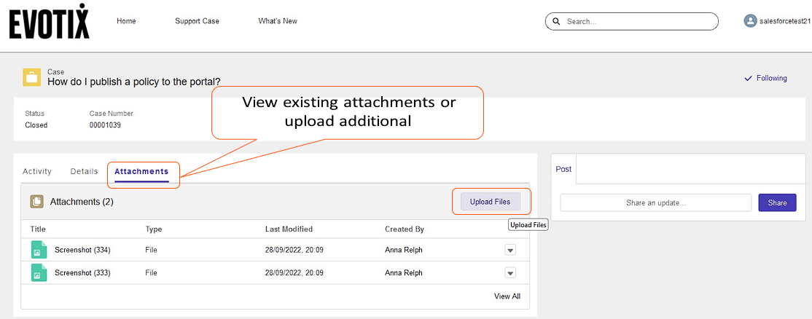The height and width of the screenshot is (319, 812).
Task: Toggle the Following button for this case
Action: pos(765,78)
